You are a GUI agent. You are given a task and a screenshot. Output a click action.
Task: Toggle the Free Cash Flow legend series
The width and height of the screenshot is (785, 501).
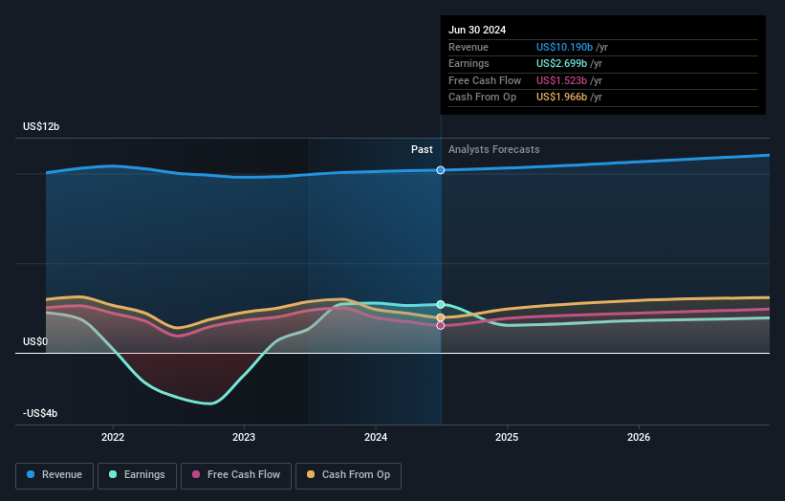click(x=236, y=475)
